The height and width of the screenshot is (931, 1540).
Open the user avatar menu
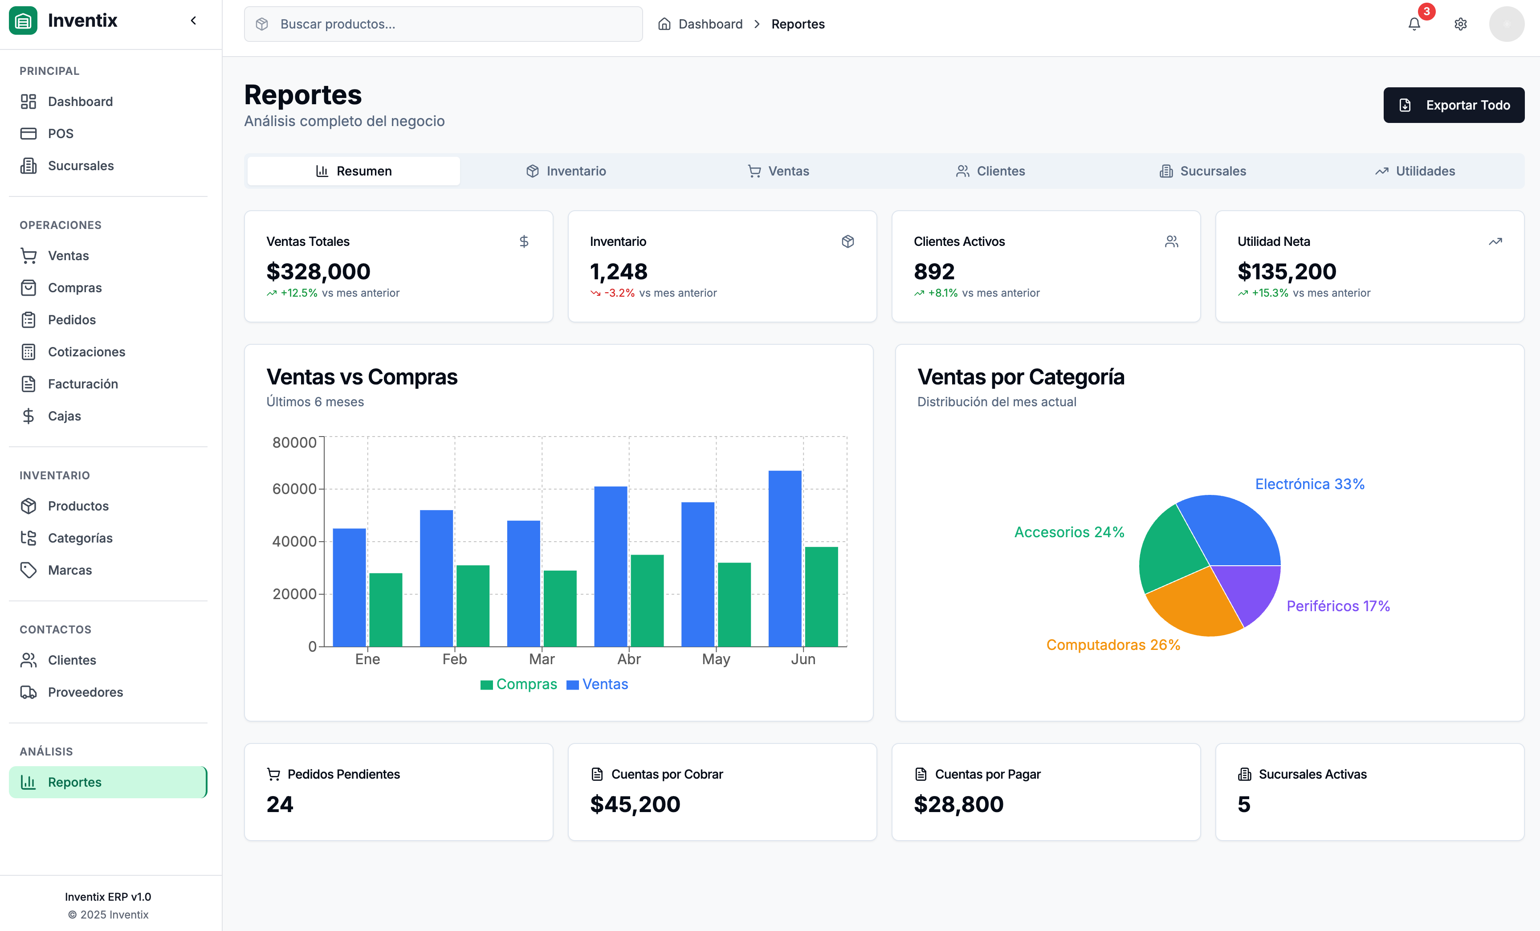1506,24
